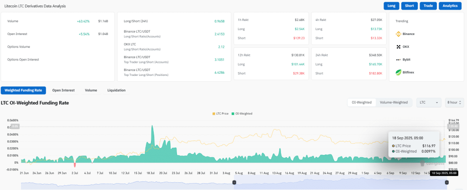Expand the 8 hour interval dropdown

click(x=454, y=103)
